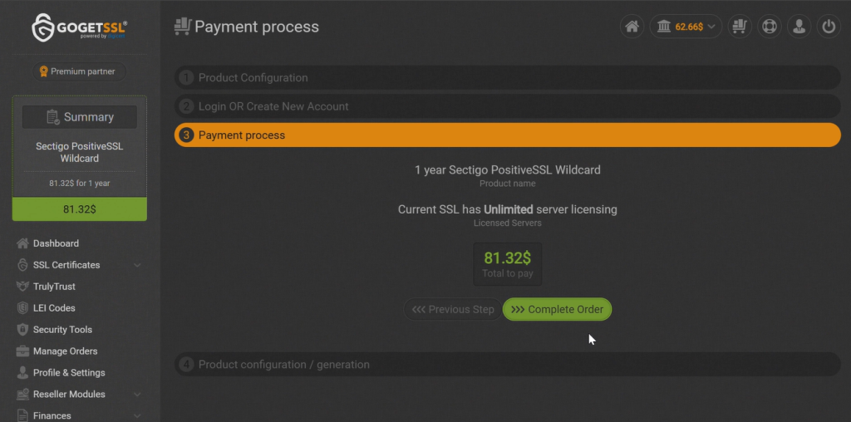Click the 81.32$ Total to pay box
The width and height of the screenshot is (851, 422).
tap(508, 264)
